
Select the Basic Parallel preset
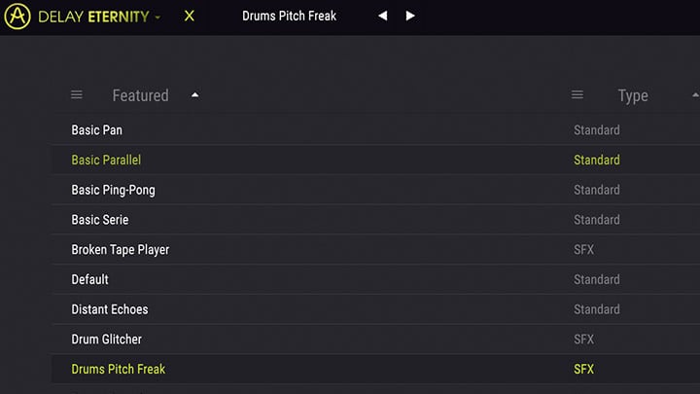pyautogui.click(x=375, y=160)
